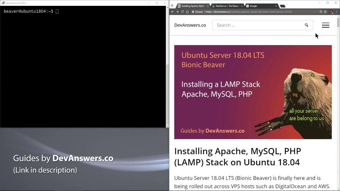The image size is (340, 191).
Task: Close the browser window
Action: [336, 3]
